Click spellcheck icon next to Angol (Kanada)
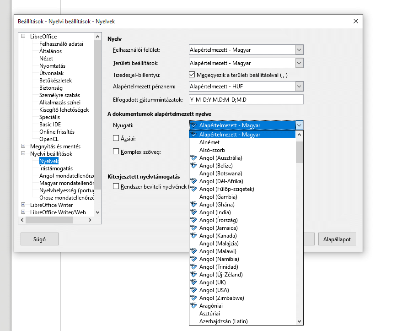 tap(193, 235)
